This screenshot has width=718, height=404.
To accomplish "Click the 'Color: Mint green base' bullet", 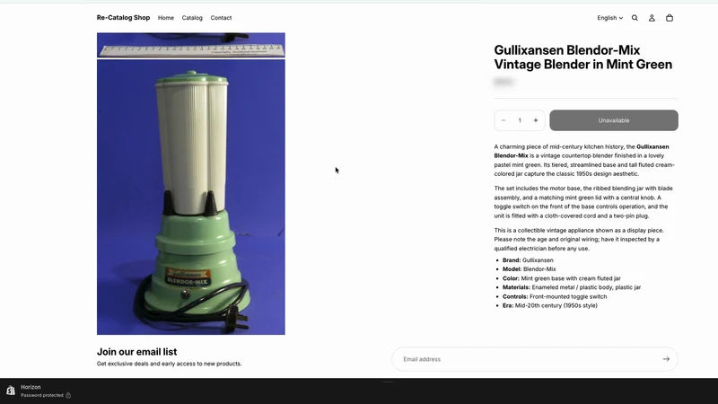I will tap(562, 278).
